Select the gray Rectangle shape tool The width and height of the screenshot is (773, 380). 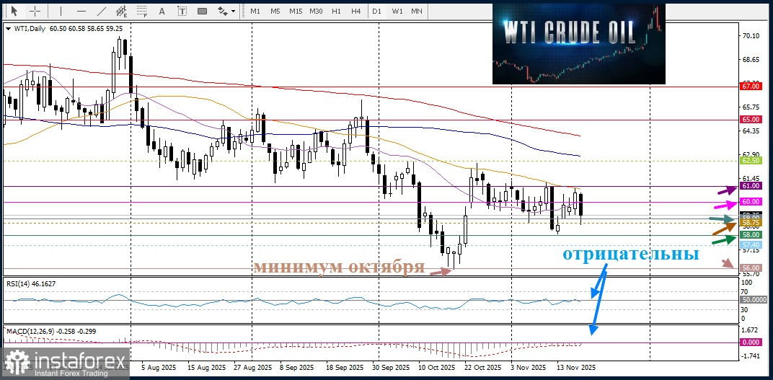click(x=202, y=11)
